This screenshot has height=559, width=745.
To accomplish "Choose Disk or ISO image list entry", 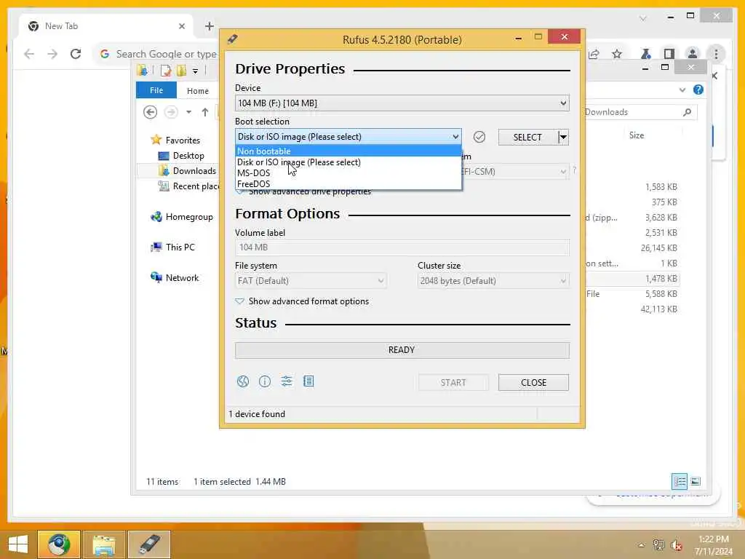I will [348, 162].
